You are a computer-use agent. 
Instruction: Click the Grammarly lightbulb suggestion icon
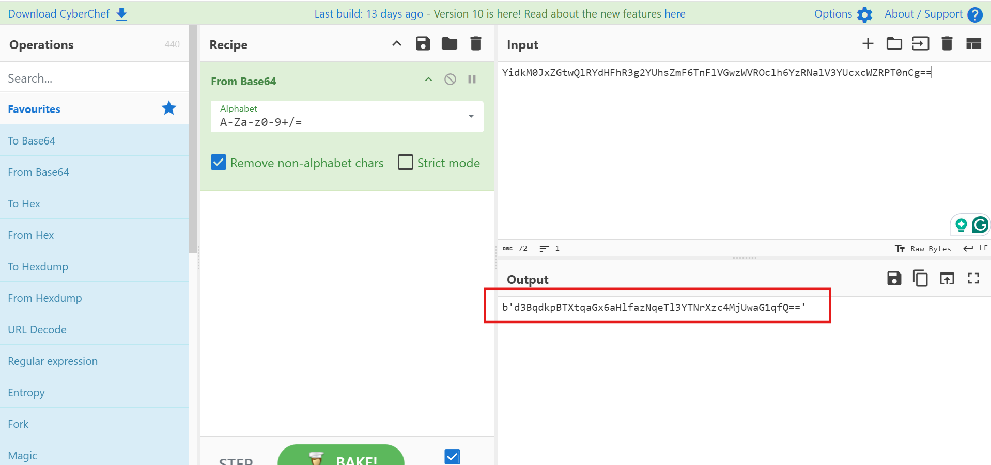point(961,225)
